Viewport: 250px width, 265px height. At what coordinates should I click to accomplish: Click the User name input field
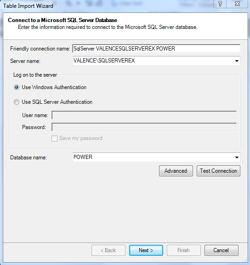(x=144, y=115)
